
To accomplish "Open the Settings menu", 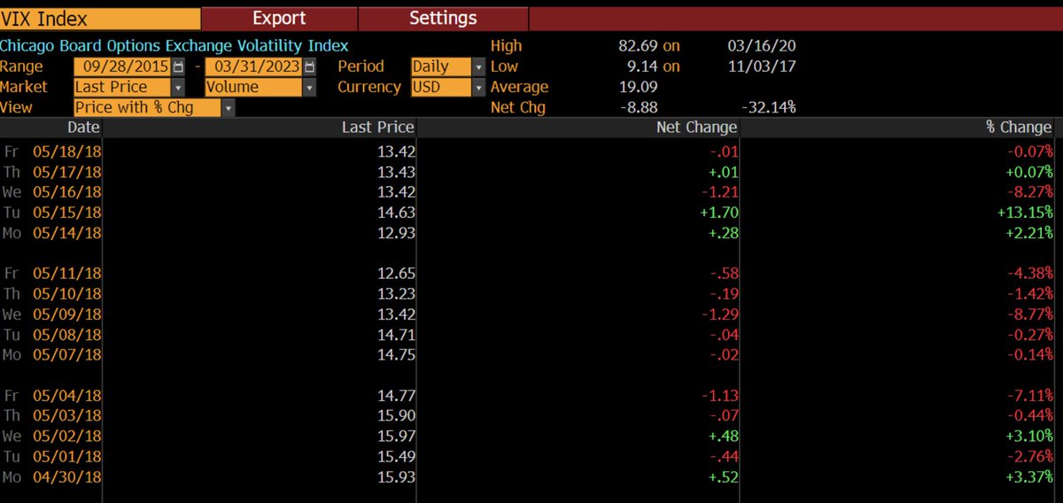I will click(443, 18).
